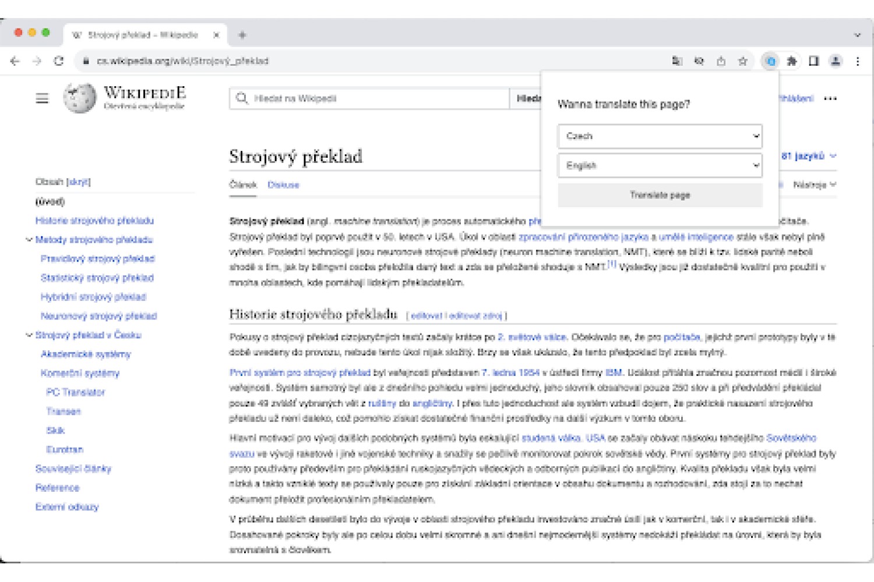Click the editovat zdroj link beside Historie heading

pos(475,316)
